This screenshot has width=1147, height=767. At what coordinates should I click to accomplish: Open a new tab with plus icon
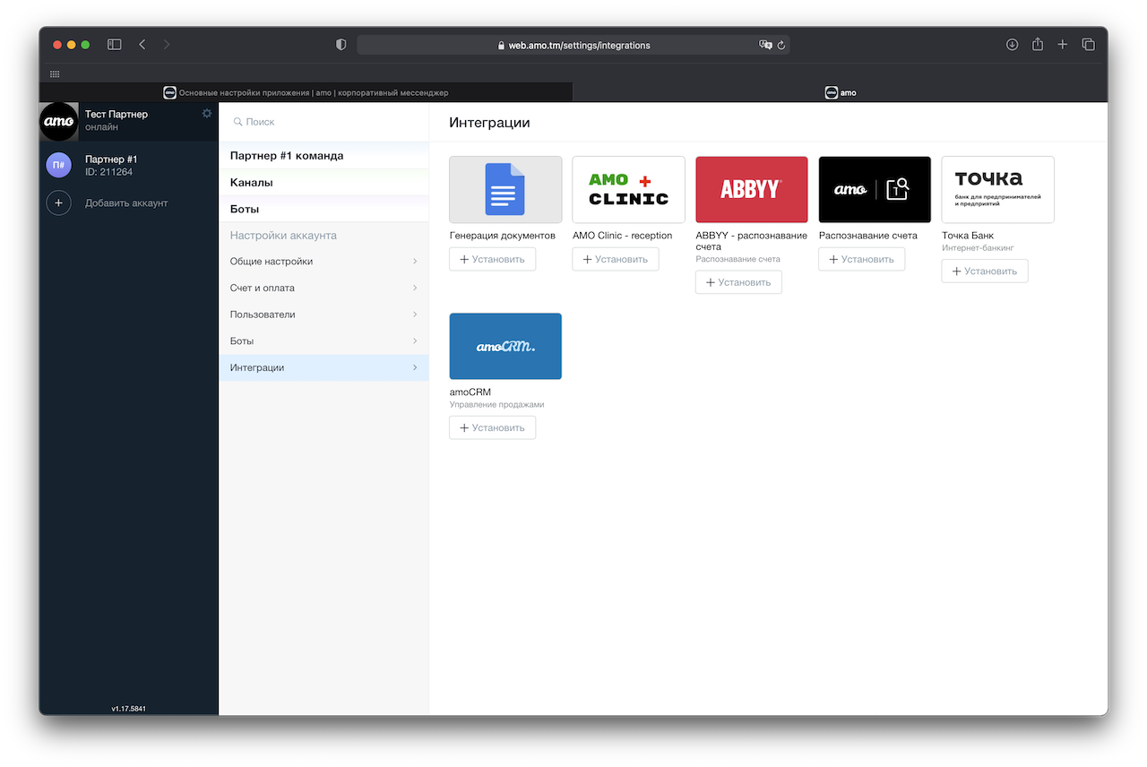click(x=1063, y=45)
